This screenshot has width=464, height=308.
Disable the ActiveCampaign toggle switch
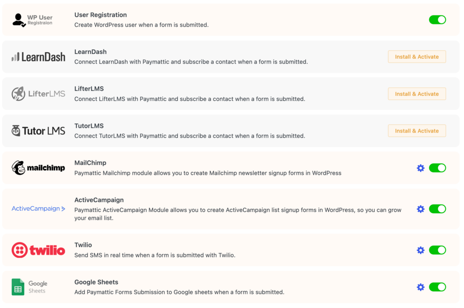pos(437,209)
